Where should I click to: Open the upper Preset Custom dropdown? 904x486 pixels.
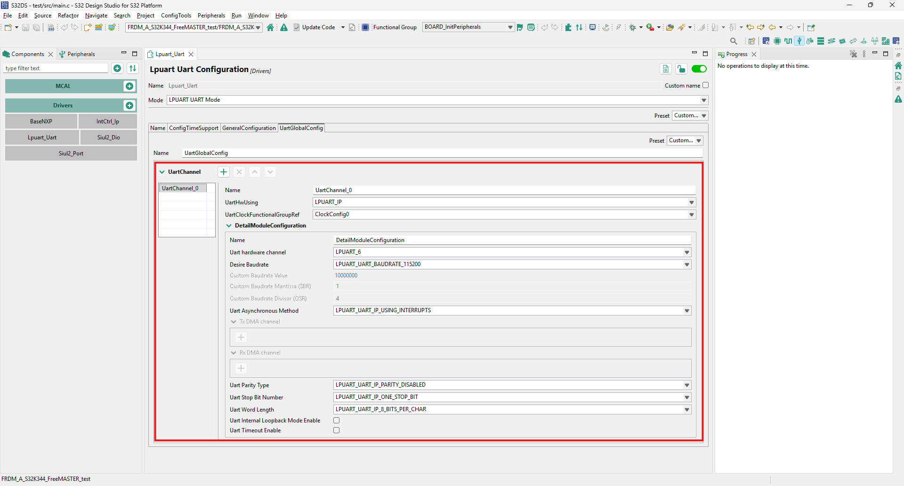click(x=690, y=116)
